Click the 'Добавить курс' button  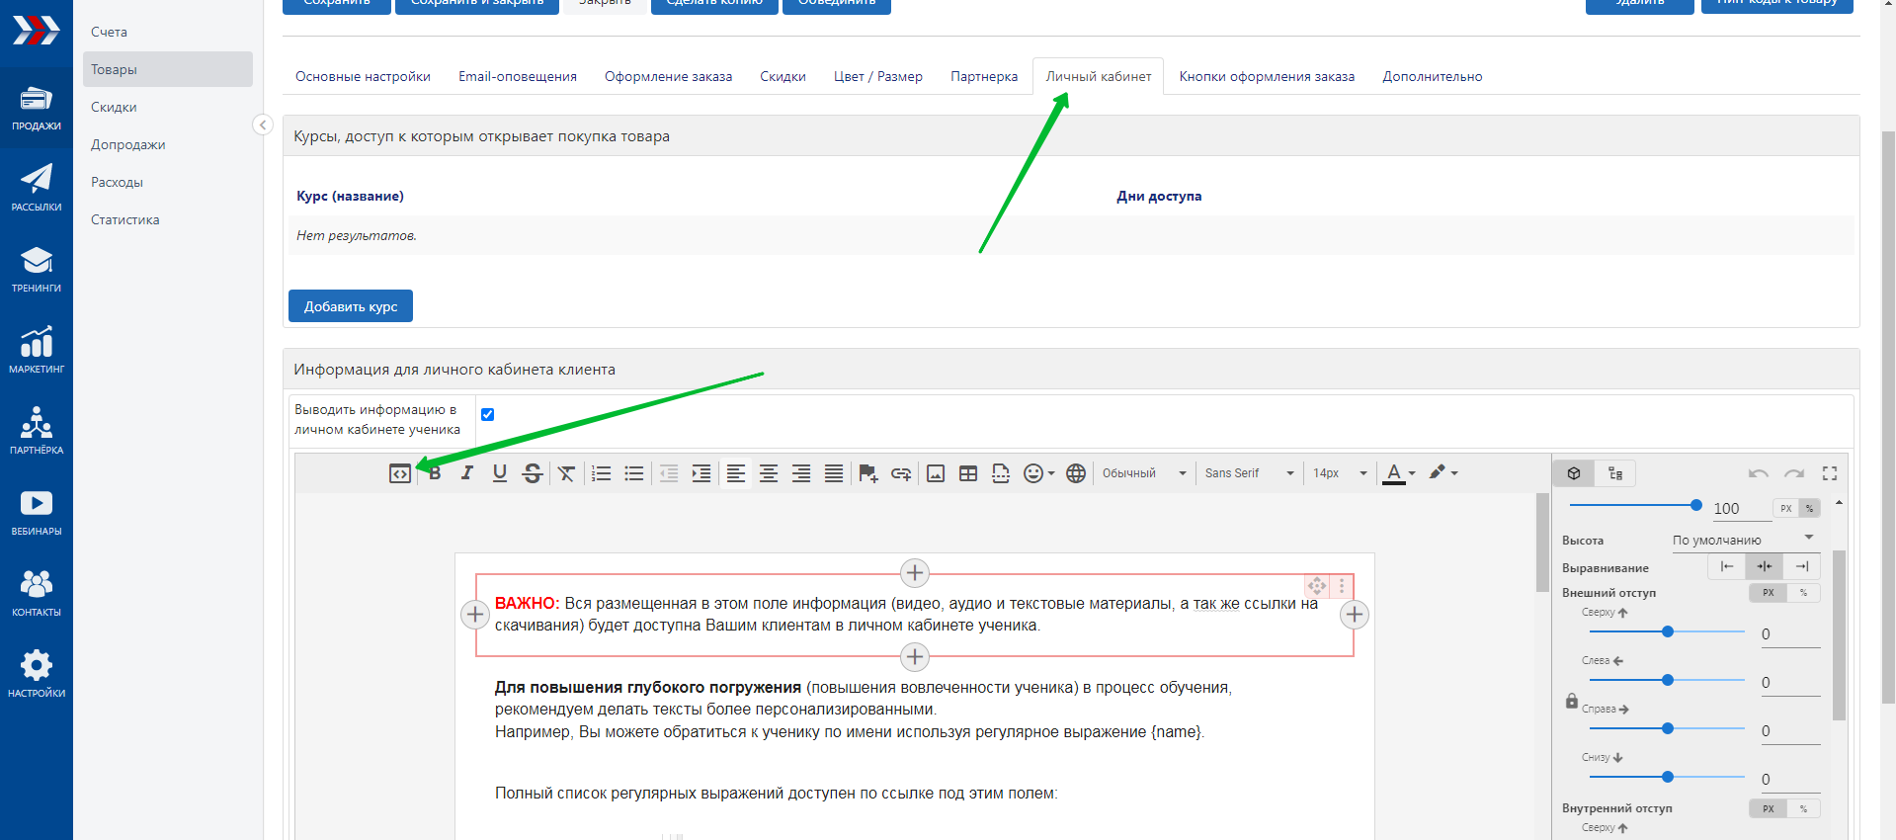(x=350, y=306)
